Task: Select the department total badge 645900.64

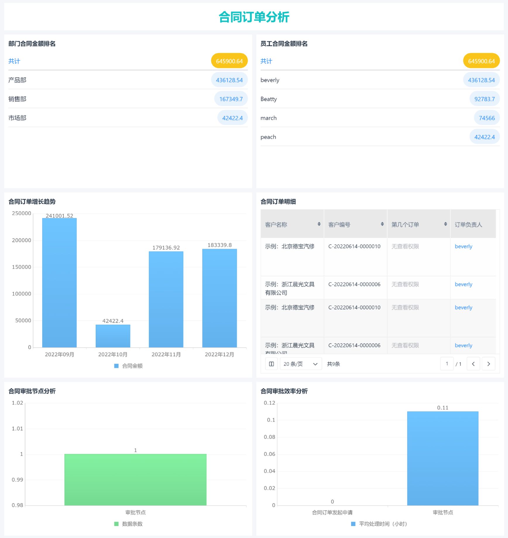Action: [x=229, y=61]
